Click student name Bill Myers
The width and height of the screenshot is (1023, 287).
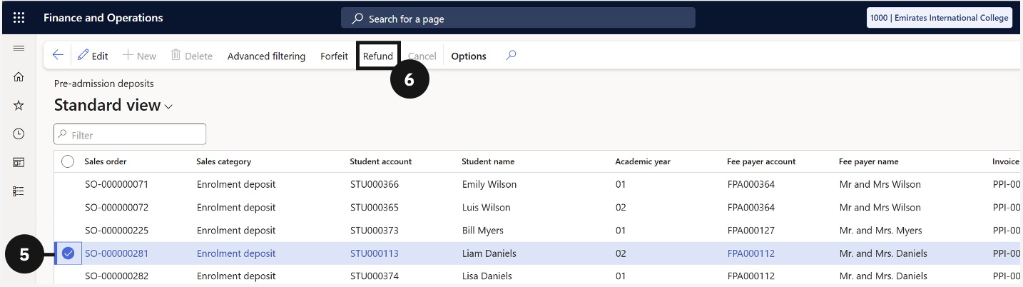coord(482,231)
